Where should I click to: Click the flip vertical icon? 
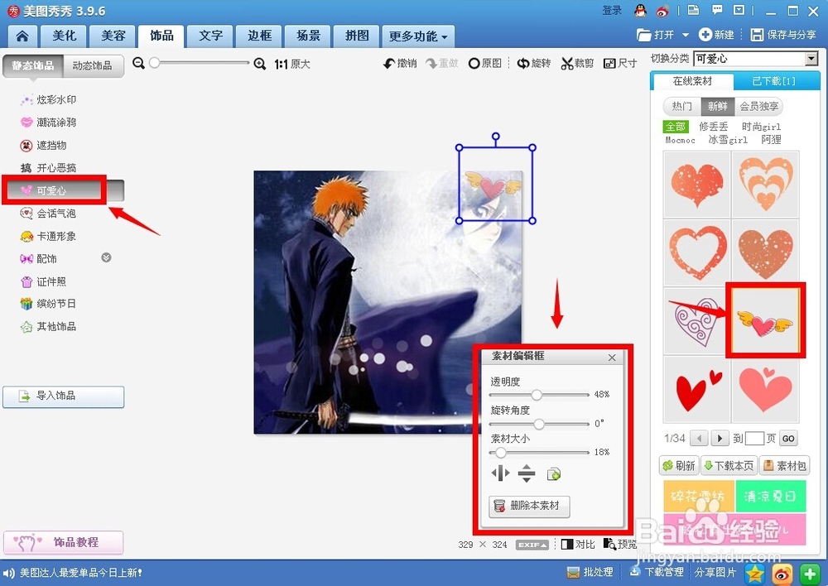tap(527, 473)
